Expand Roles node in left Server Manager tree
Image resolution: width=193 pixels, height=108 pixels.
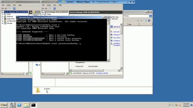pos(2,14)
